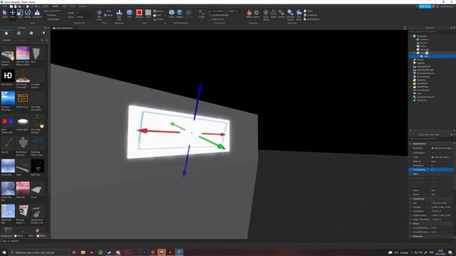Expand the Size property row
Screen dimensions: 456x256
[x=410, y=203]
